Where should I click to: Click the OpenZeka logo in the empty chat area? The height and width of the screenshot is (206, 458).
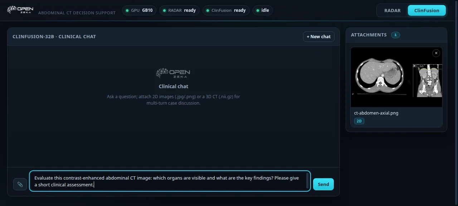click(173, 73)
